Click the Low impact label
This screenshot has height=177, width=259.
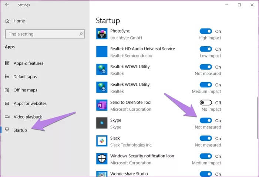(210, 56)
